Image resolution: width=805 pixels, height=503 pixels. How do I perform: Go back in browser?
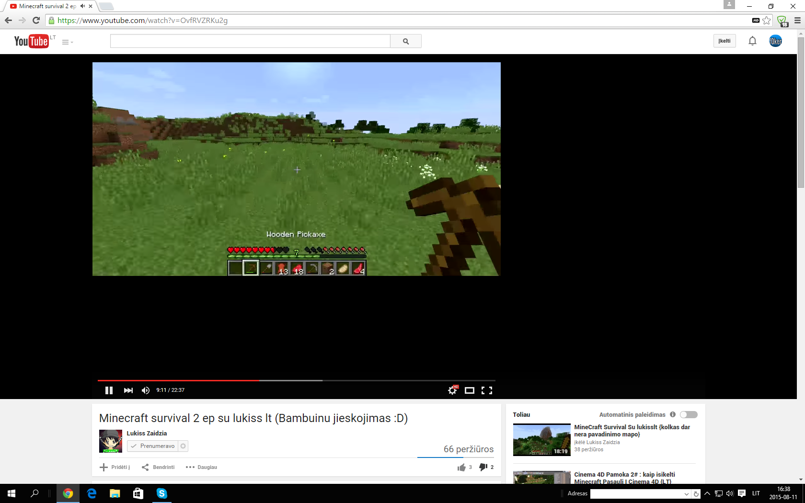(8, 21)
